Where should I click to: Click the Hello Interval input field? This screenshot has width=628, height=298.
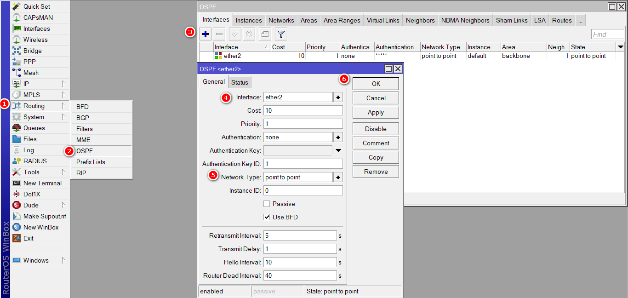(x=300, y=262)
